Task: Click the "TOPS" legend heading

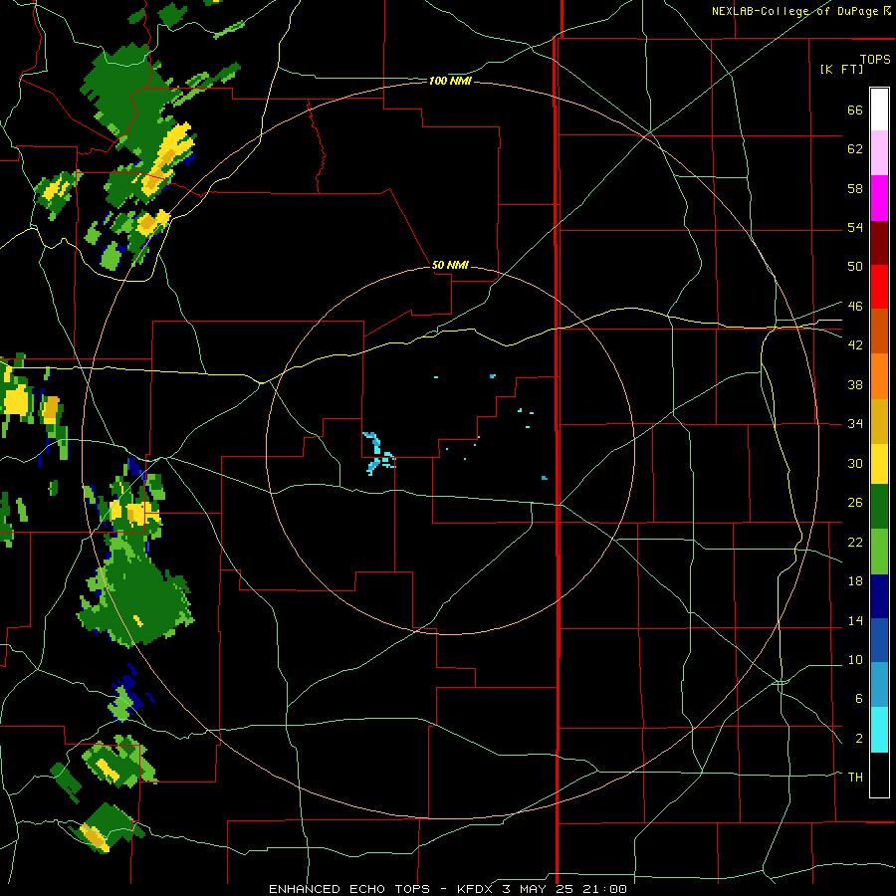Action: [875, 59]
